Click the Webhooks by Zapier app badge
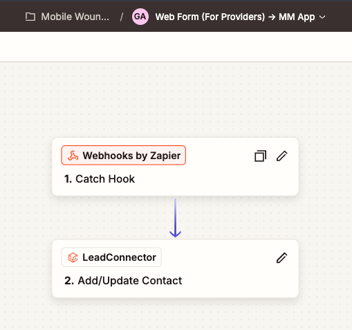352x330 pixels. click(x=124, y=155)
